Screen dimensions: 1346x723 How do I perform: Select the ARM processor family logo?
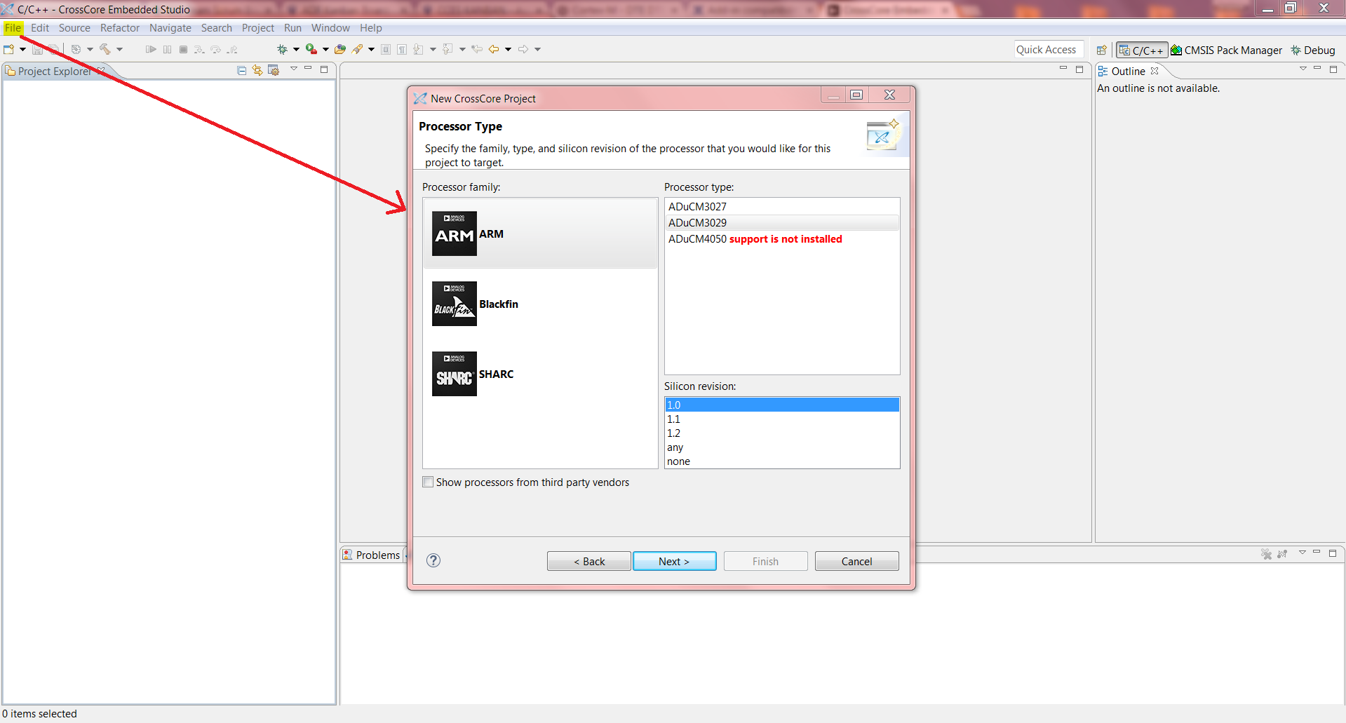(x=455, y=234)
